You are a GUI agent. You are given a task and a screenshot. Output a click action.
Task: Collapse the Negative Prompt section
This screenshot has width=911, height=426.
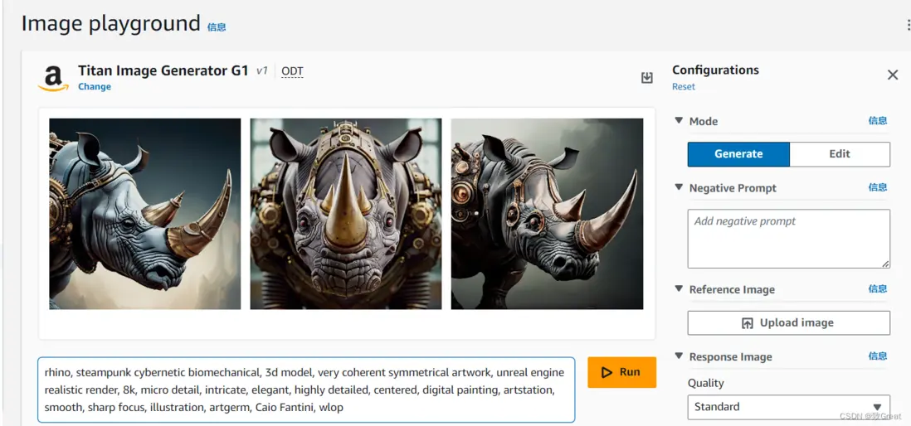coord(679,188)
